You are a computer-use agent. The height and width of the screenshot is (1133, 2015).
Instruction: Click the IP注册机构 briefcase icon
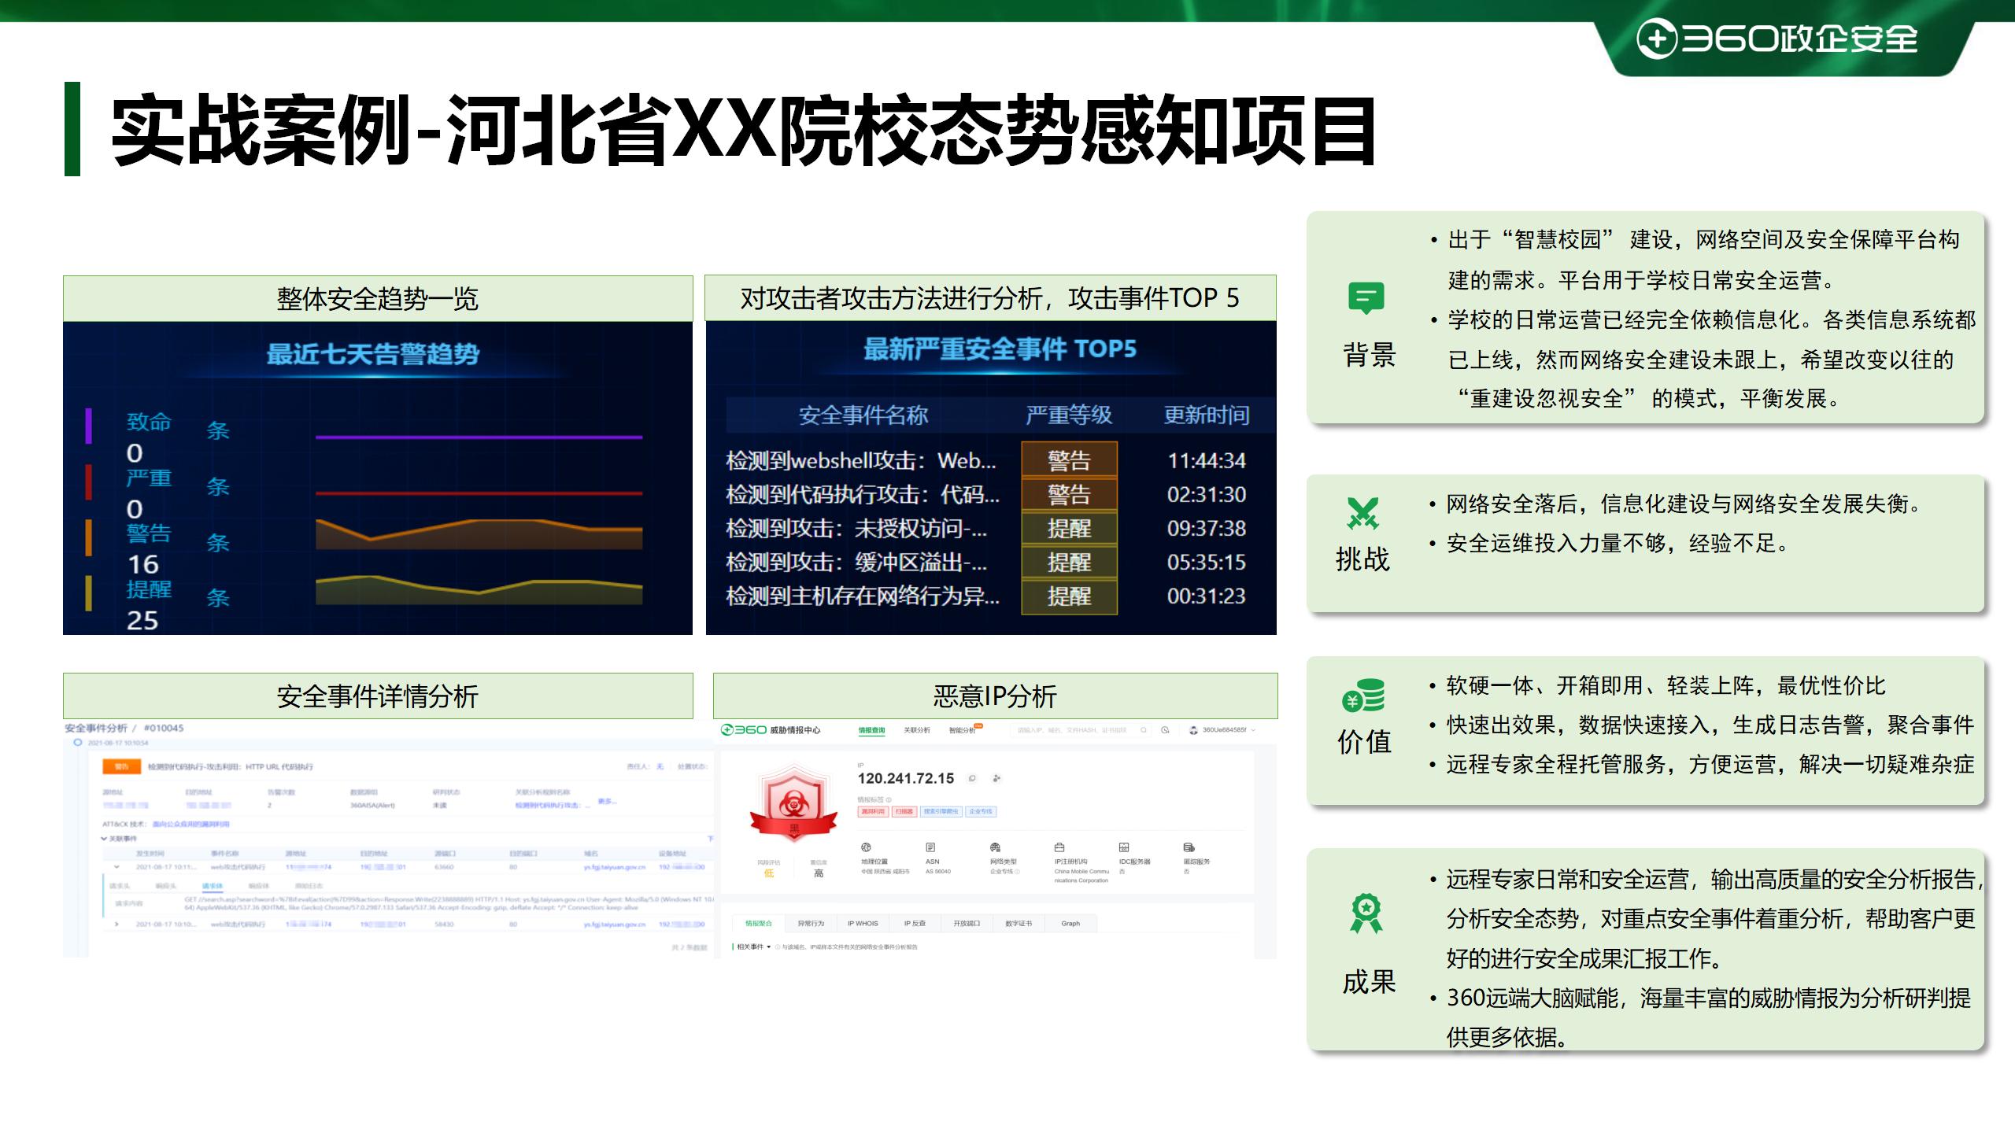(x=1059, y=847)
